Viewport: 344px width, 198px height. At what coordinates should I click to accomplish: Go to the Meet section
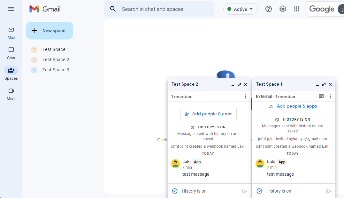pyautogui.click(x=11, y=94)
